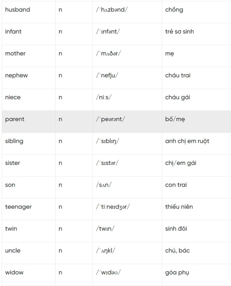Click the translation "cháu gái"
Image resolution: width=231 pixels, height=286 pixels.
[x=178, y=97]
